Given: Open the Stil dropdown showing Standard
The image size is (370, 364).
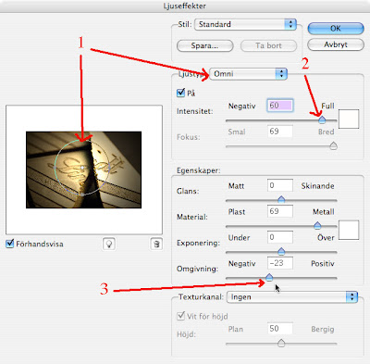Looking at the screenshot, I should coord(245,24).
